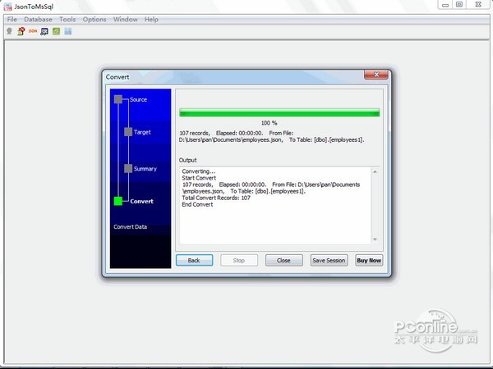Click the Buy Now button
493x369 pixels.
[369, 260]
